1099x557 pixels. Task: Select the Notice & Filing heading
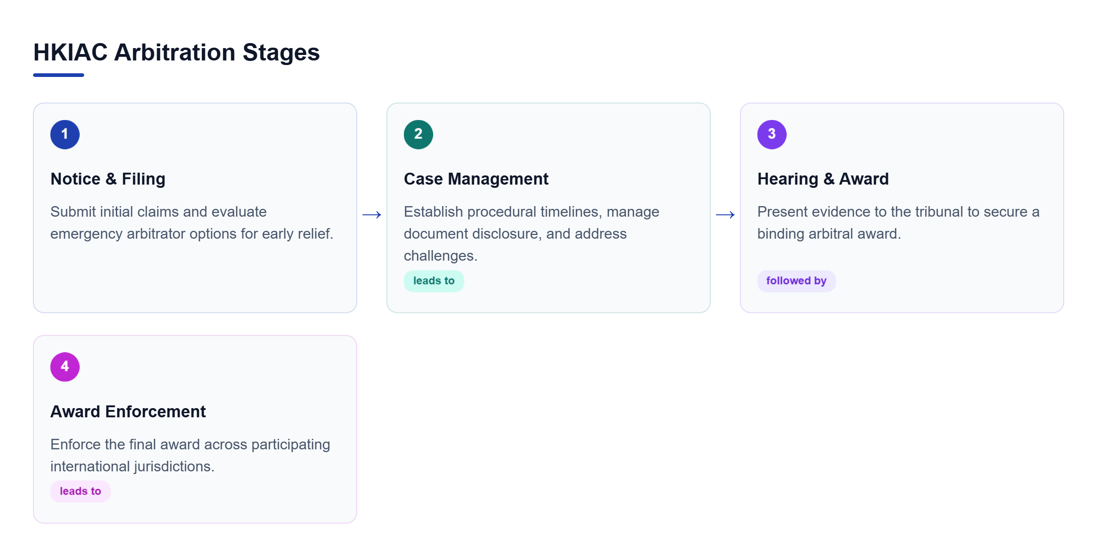[x=108, y=179]
